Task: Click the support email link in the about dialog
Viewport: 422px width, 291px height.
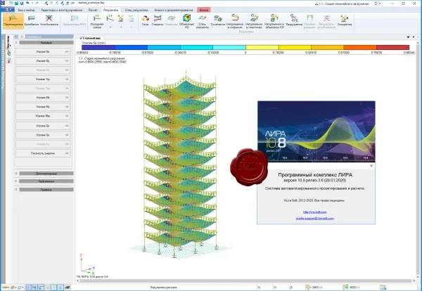Action: click(314, 219)
